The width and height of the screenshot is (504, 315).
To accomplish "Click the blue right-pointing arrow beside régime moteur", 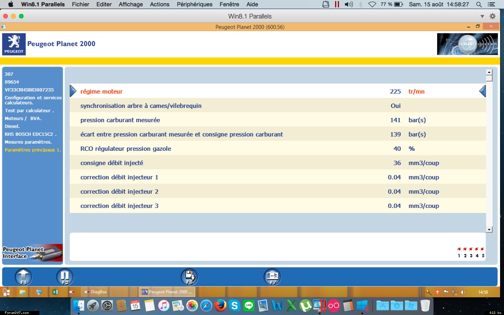I will [73, 91].
